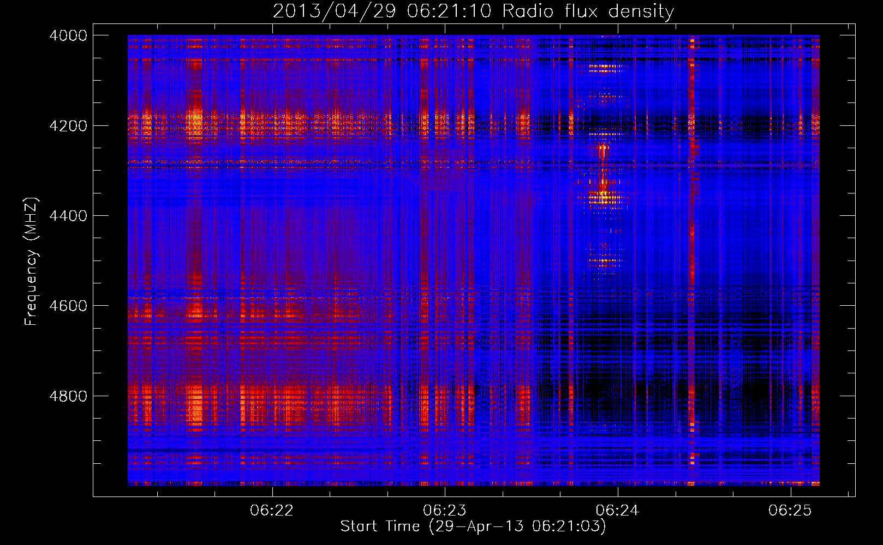
Task: Click the 4400 frequency axis label
Action: click(68, 216)
